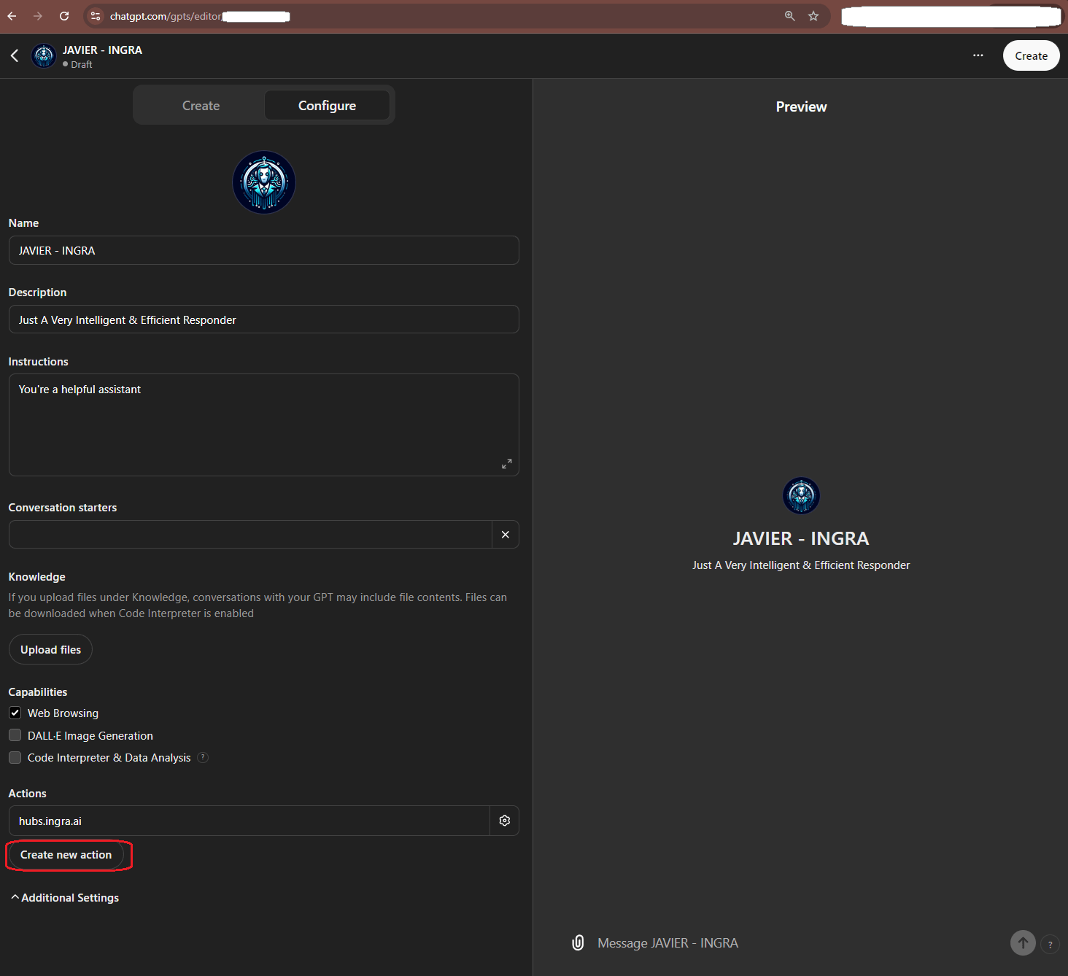The width and height of the screenshot is (1068, 976).
Task: Edit the Description input field
Action: coord(264,319)
